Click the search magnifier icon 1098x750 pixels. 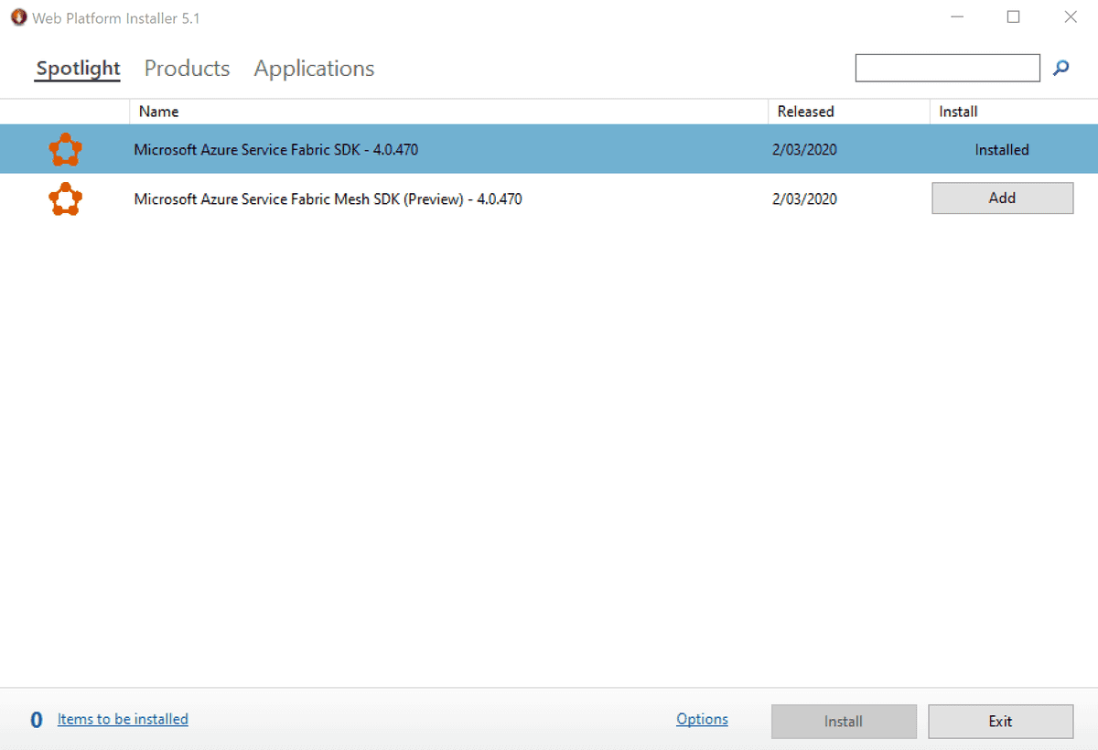(1060, 68)
